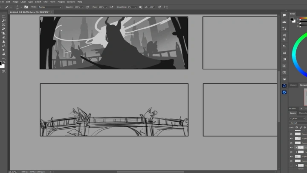Open the symmetry paint options butterfly icon
307x173 pixels.
(x=166, y=7)
